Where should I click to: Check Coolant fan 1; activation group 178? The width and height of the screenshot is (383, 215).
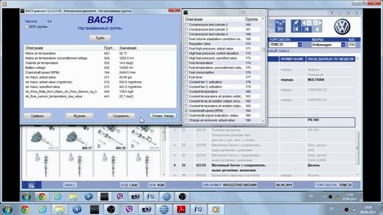tap(186, 82)
